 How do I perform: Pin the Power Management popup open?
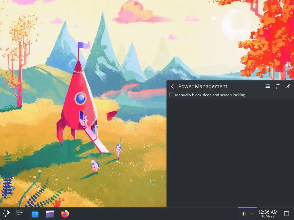tap(288, 86)
